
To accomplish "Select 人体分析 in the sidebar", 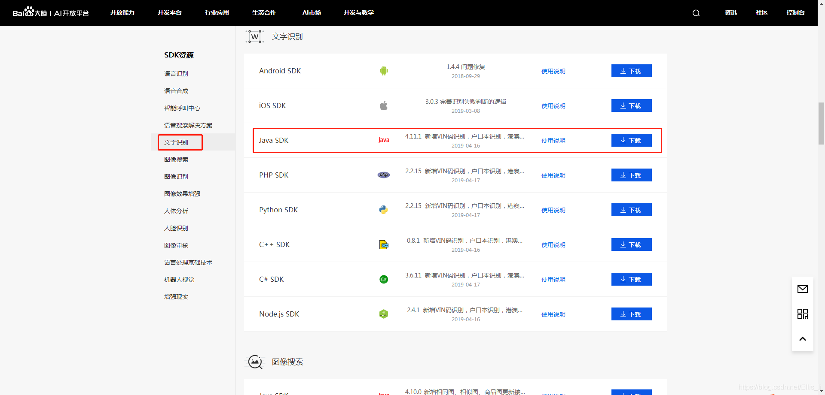I will (x=176, y=211).
